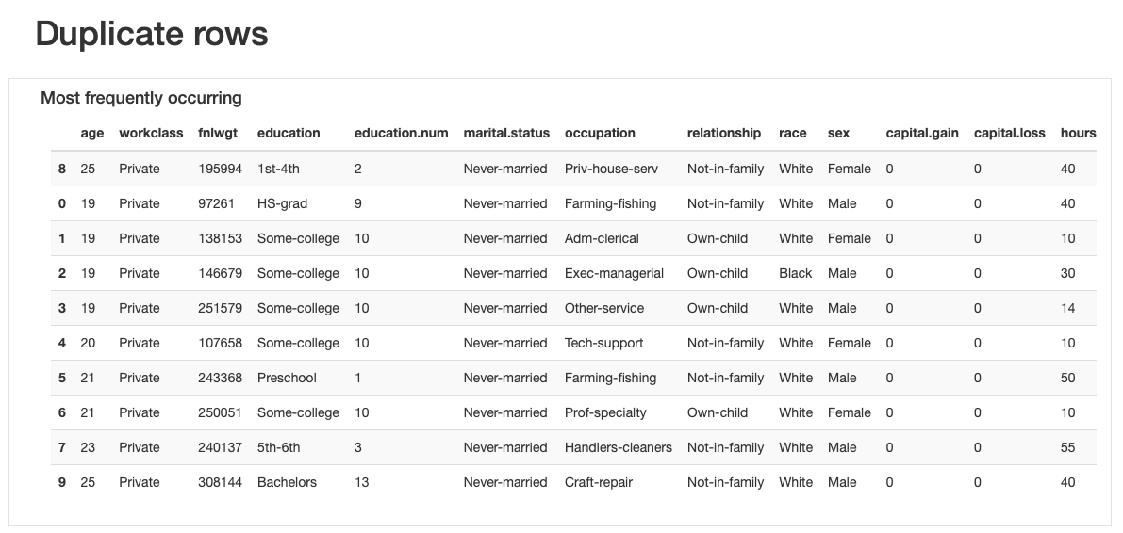The height and width of the screenshot is (533, 1123).
Task: Select the fnlwgt column header
Action: pos(218,134)
